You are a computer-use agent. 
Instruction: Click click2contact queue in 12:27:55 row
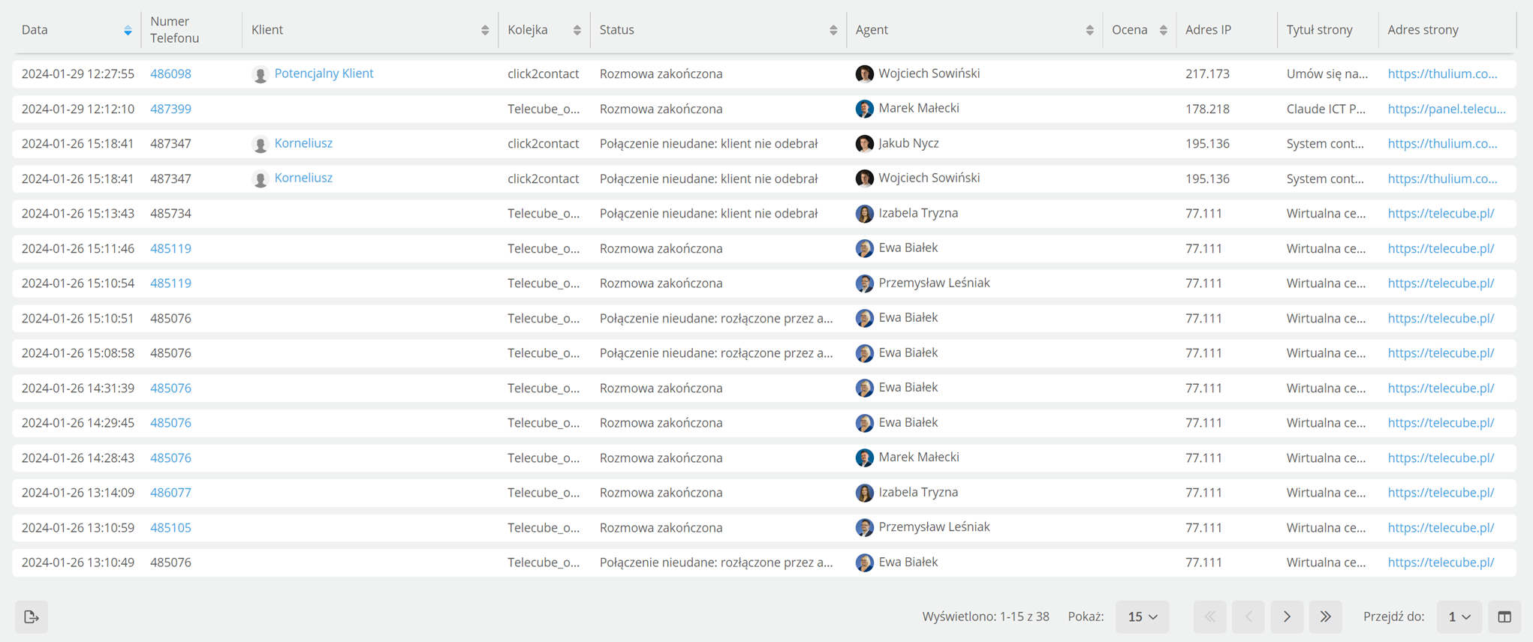coord(543,73)
